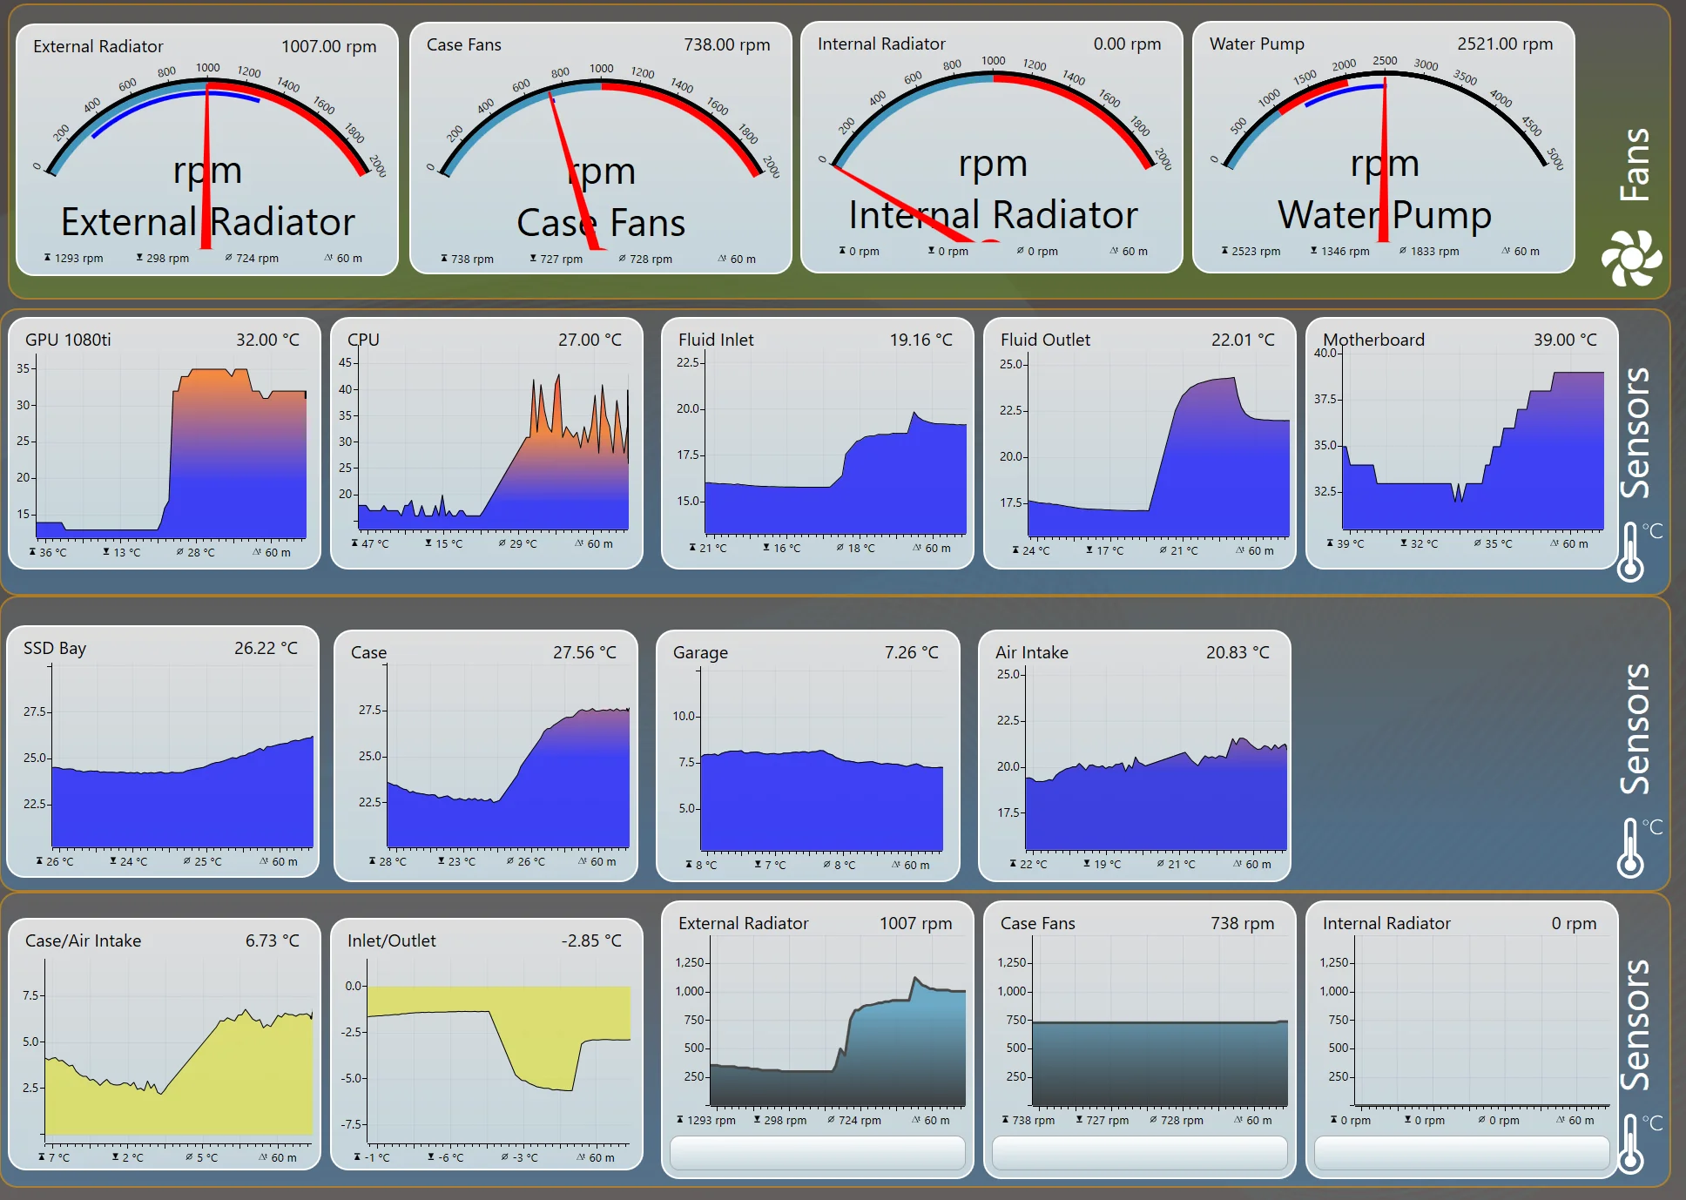1686x1200 pixels.
Task: Click the '6.73 °C' Case/Air Intake value
Action: [272, 940]
